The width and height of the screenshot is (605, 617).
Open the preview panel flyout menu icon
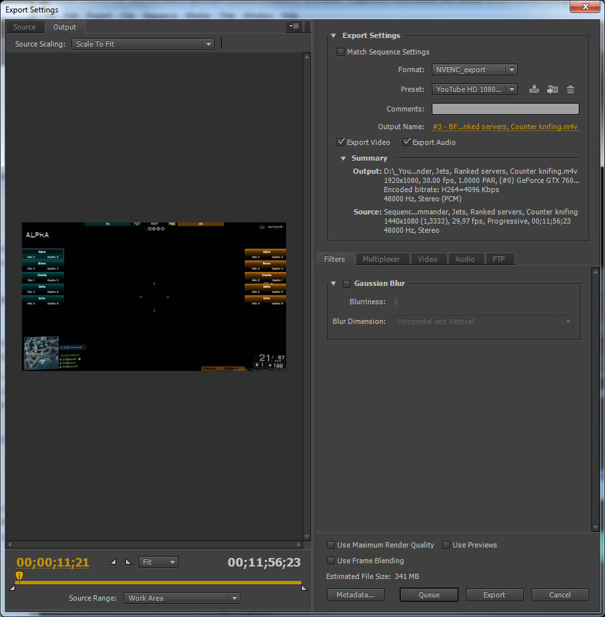click(294, 26)
